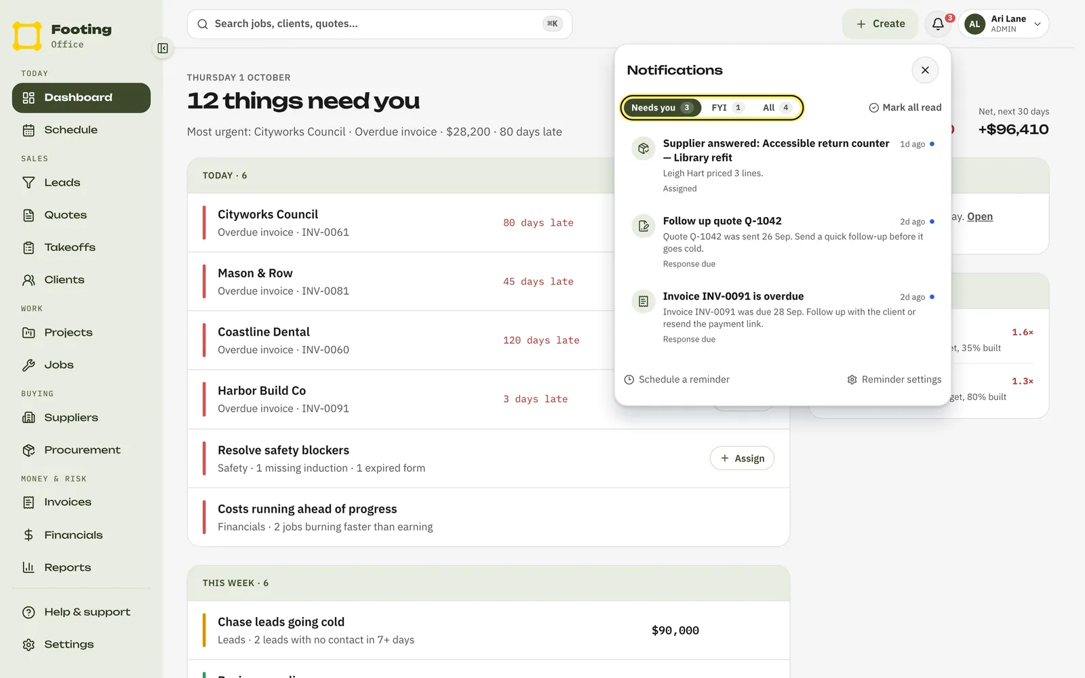
Task: Open Chase leads going cold row
Action: 488,631
